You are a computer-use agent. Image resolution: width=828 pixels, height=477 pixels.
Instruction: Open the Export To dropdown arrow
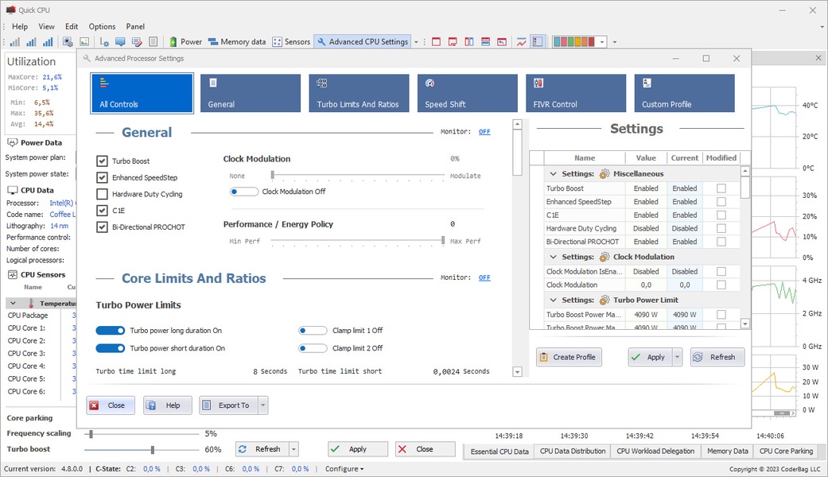tap(262, 405)
